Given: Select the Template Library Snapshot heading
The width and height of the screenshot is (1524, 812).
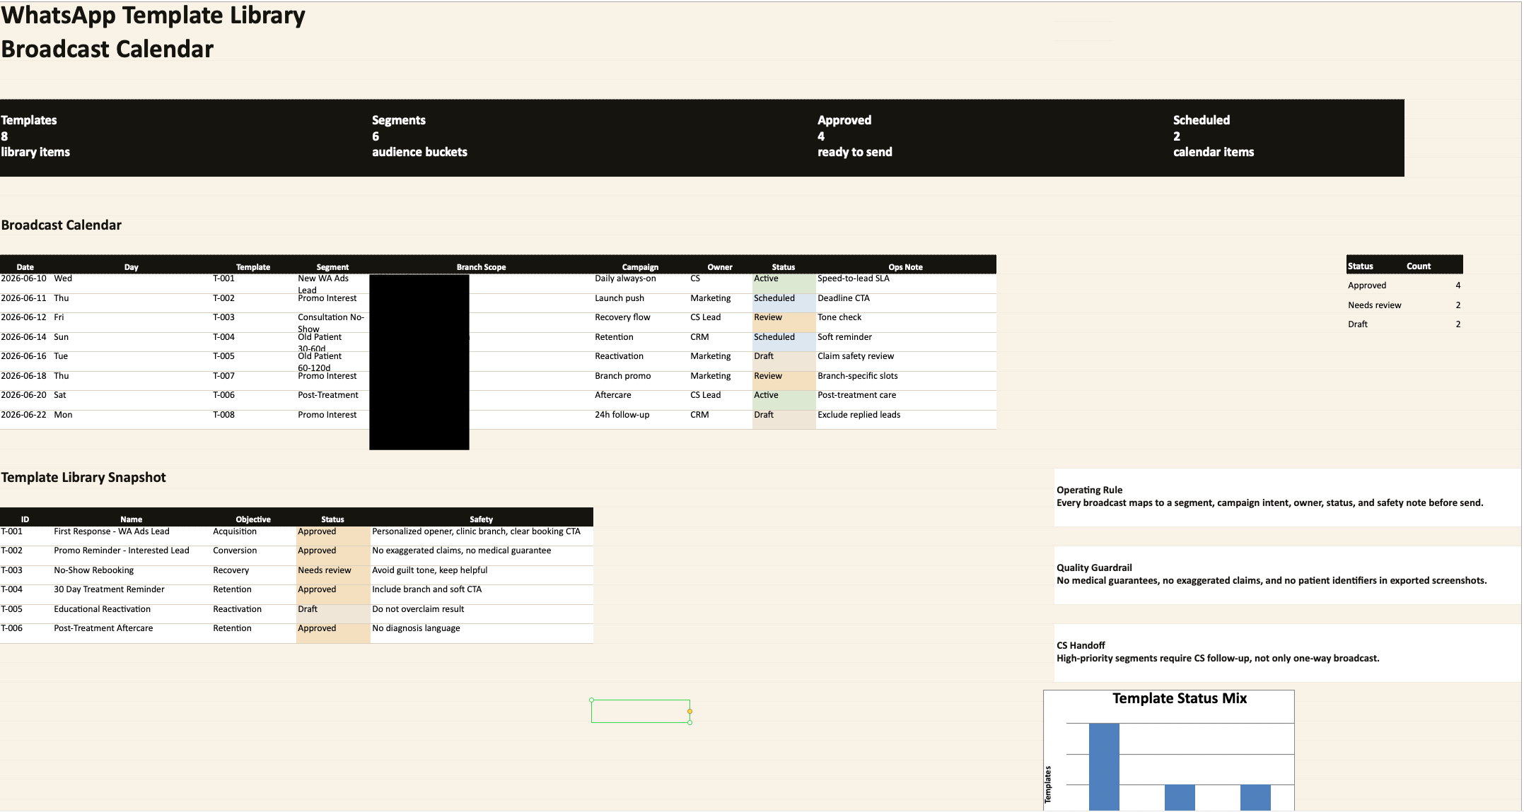Looking at the screenshot, I should point(83,478).
